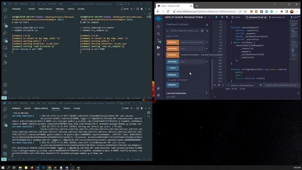Switch to OUTPUT tab in bottom VS Code
The width and height of the screenshot is (302, 170).
click(27, 108)
